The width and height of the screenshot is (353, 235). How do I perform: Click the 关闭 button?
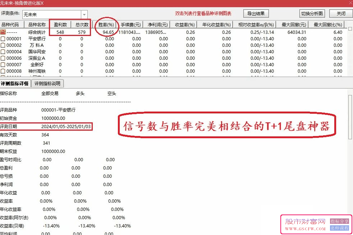341,14
